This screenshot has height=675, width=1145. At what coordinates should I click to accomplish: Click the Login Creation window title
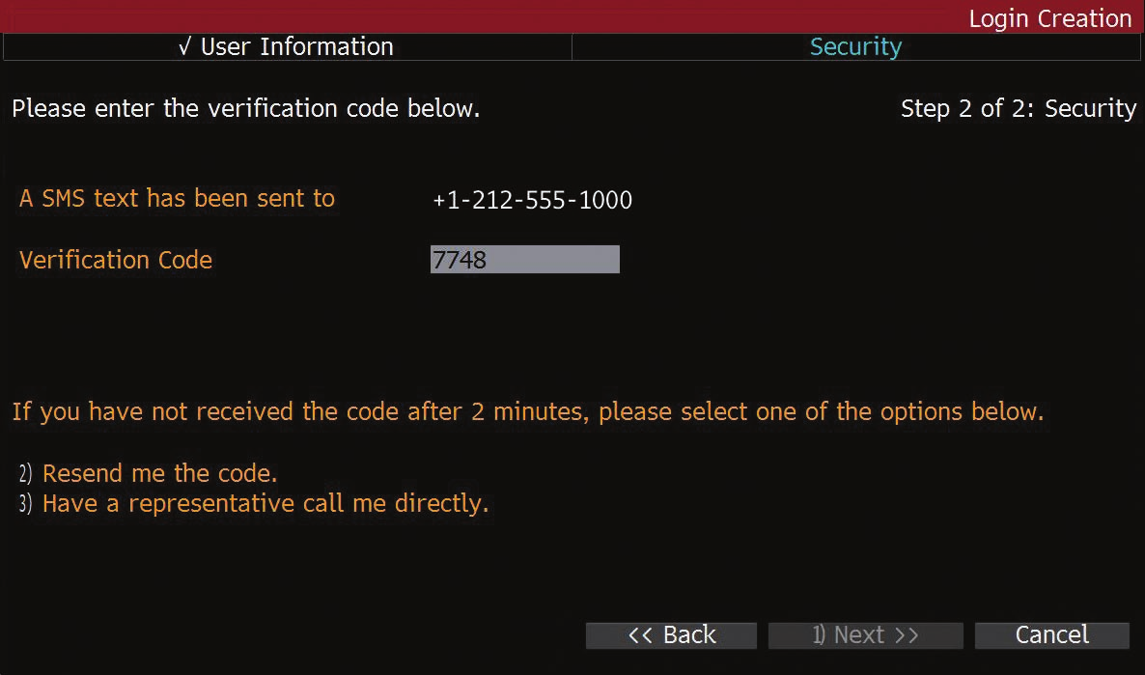tap(1049, 18)
